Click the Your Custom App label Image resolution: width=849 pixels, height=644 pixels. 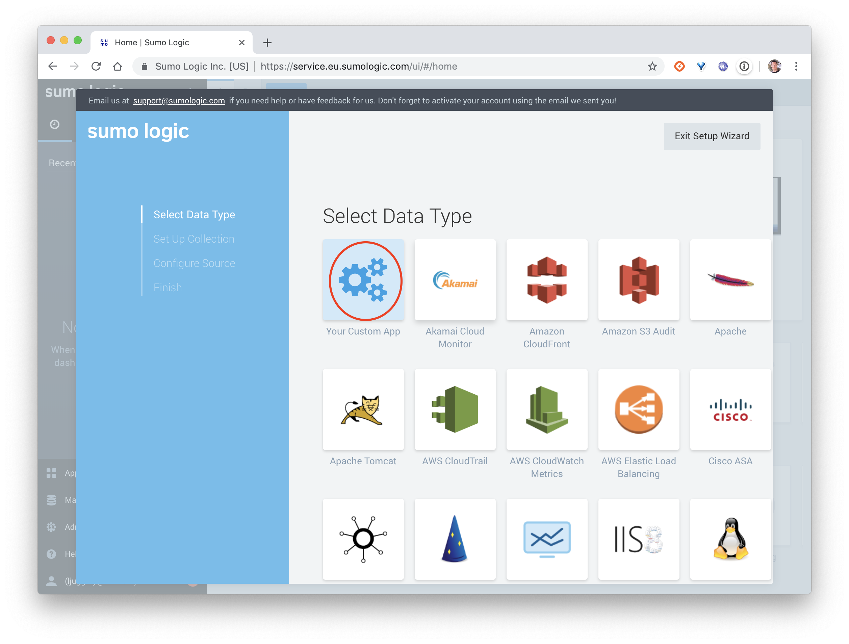coord(363,331)
